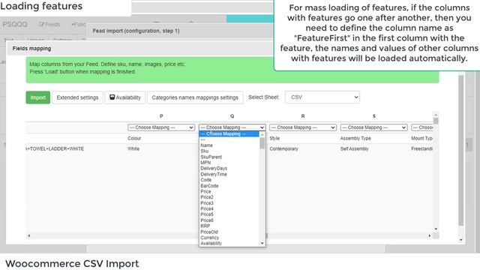The width and height of the screenshot is (480, 270).
Task: Open Categories names mappings settings
Action: click(195, 97)
